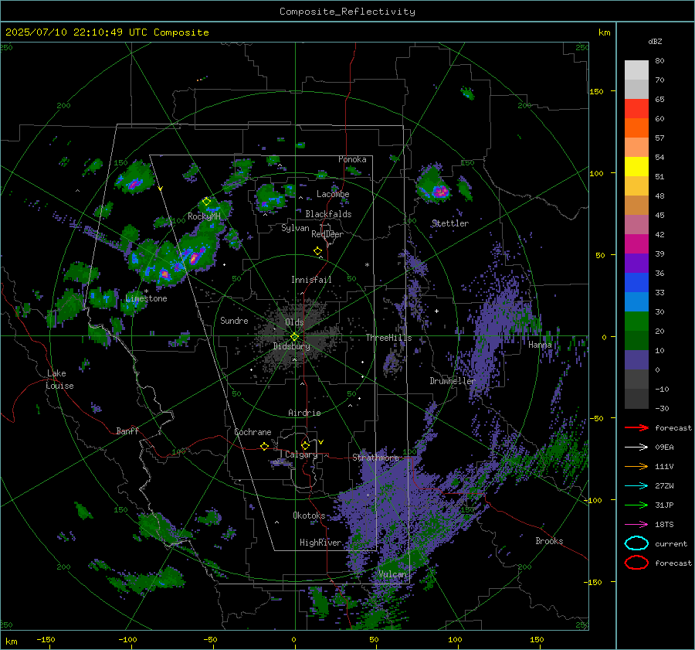Click the Lake Louise label
The height and width of the screenshot is (650, 695).
pyautogui.click(x=59, y=379)
